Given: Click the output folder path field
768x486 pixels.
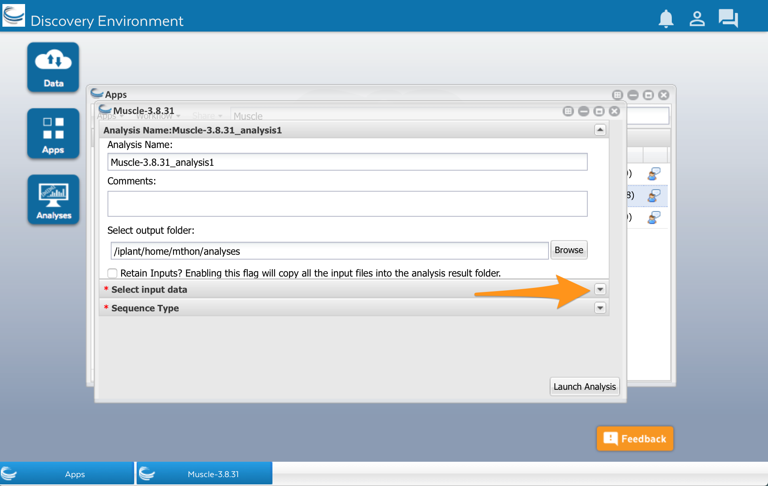Looking at the screenshot, I should [x=329, y=251].
